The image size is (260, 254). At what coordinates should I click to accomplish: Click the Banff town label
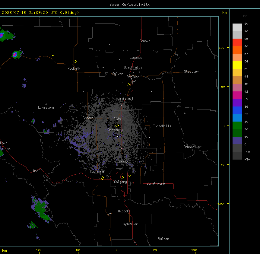tap(37, 171)
